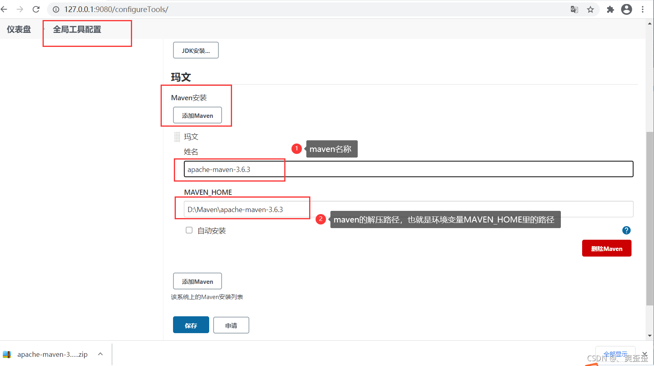The width and height of the screenshot is (654, 366).
Task: Expand the apache-maven zip download options chevron
Action: point(100,354)
